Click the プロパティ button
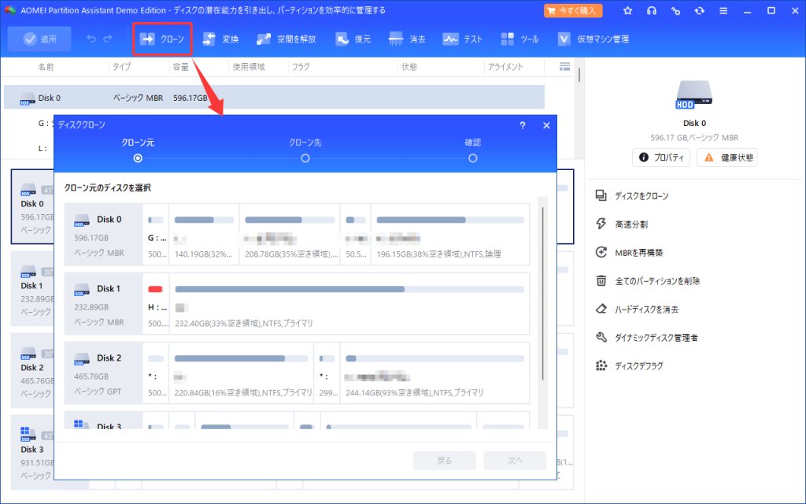The image size is (806, 504). (661, 157)
